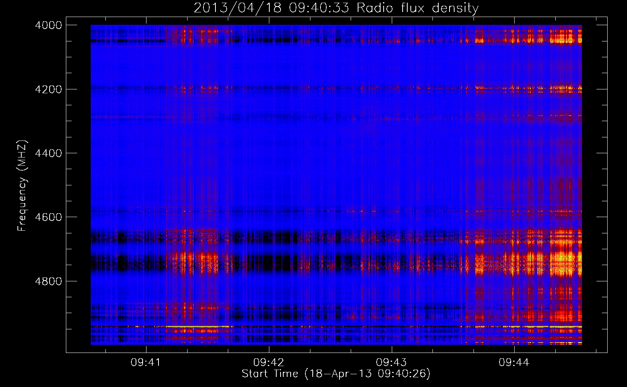Click the 4400 frequency axis label

pyautogui.click(x=48, y=153)
